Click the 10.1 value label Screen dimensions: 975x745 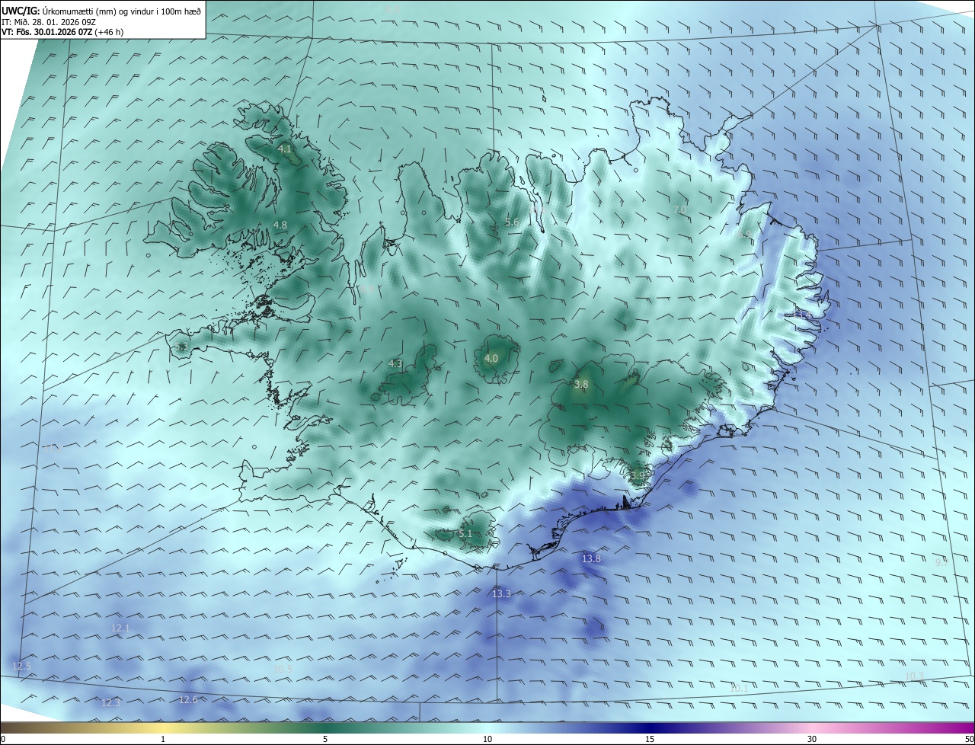739,688
